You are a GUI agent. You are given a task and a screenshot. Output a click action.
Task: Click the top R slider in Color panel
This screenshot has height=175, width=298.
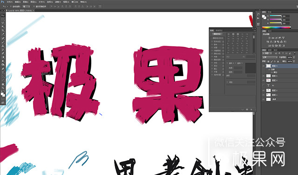click(276, 15)
